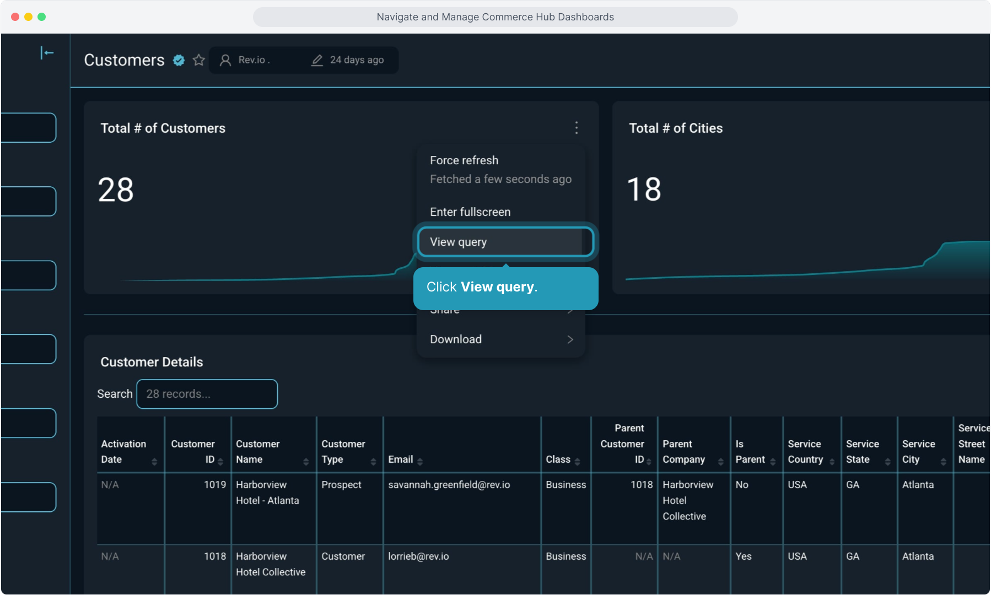
Task: Open the three-dot menu on Total # of Customers
Action: click(x=576, y=128)
